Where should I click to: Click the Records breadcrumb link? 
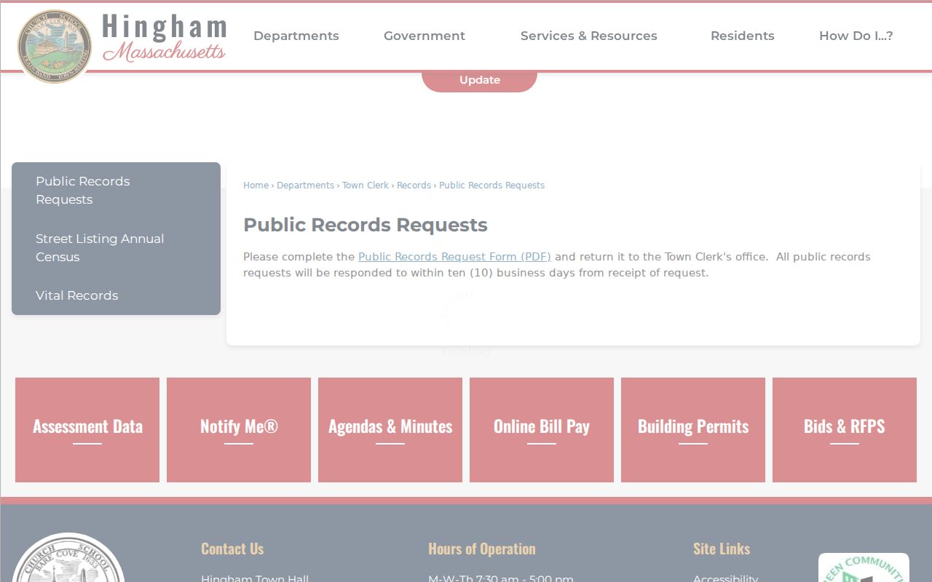[x=414, y=186]
